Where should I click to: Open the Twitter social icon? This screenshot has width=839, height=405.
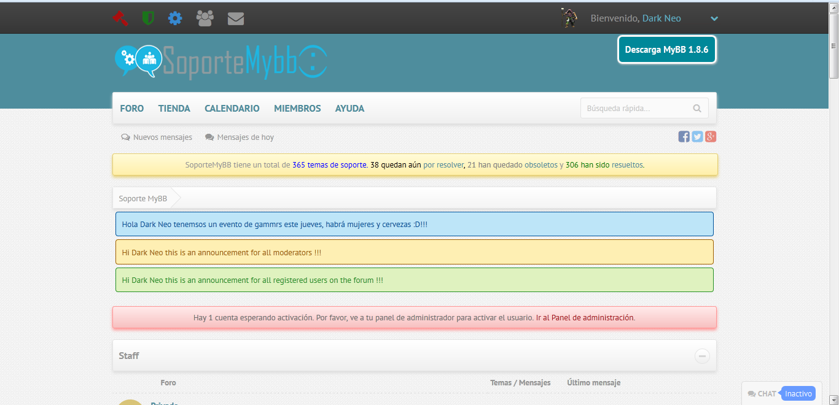697,137
